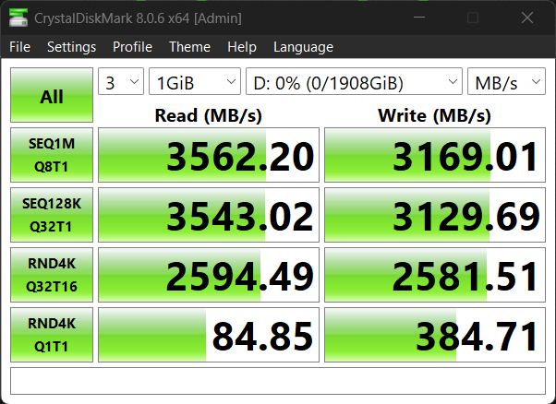The height and width of the screenshot is (404, 556).
Task: Click the Read (MB/s) column header
Action: click(209, 115)
